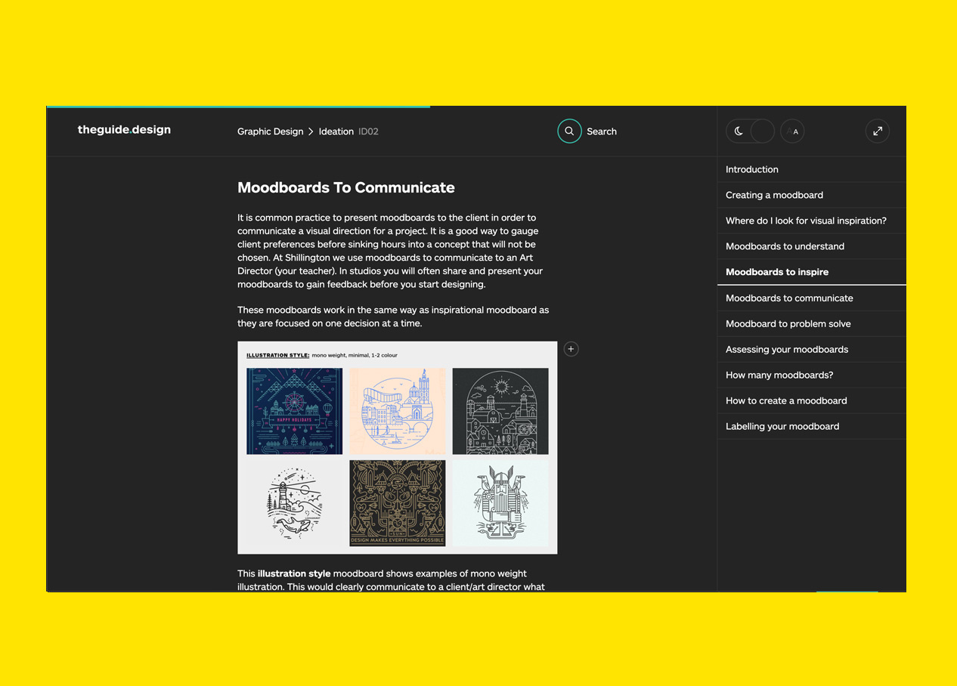Open How many moodboards? section

(779, 375)
